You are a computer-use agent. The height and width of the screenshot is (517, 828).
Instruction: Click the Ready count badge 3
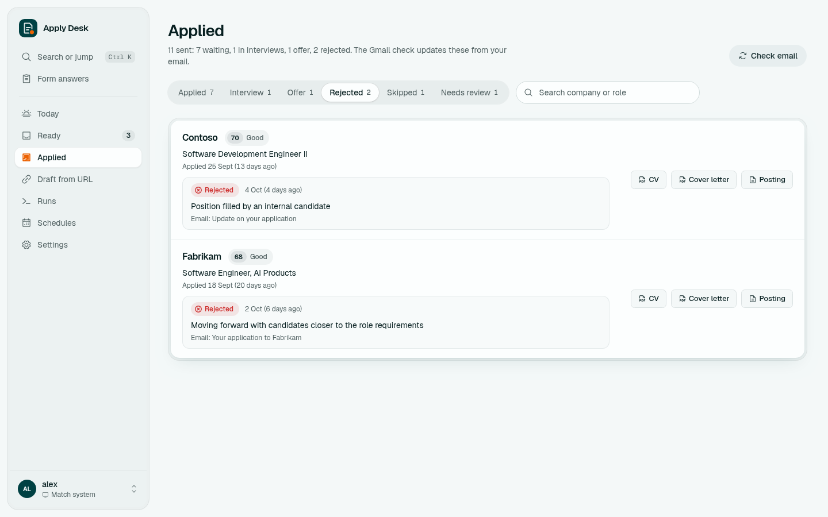128,136
